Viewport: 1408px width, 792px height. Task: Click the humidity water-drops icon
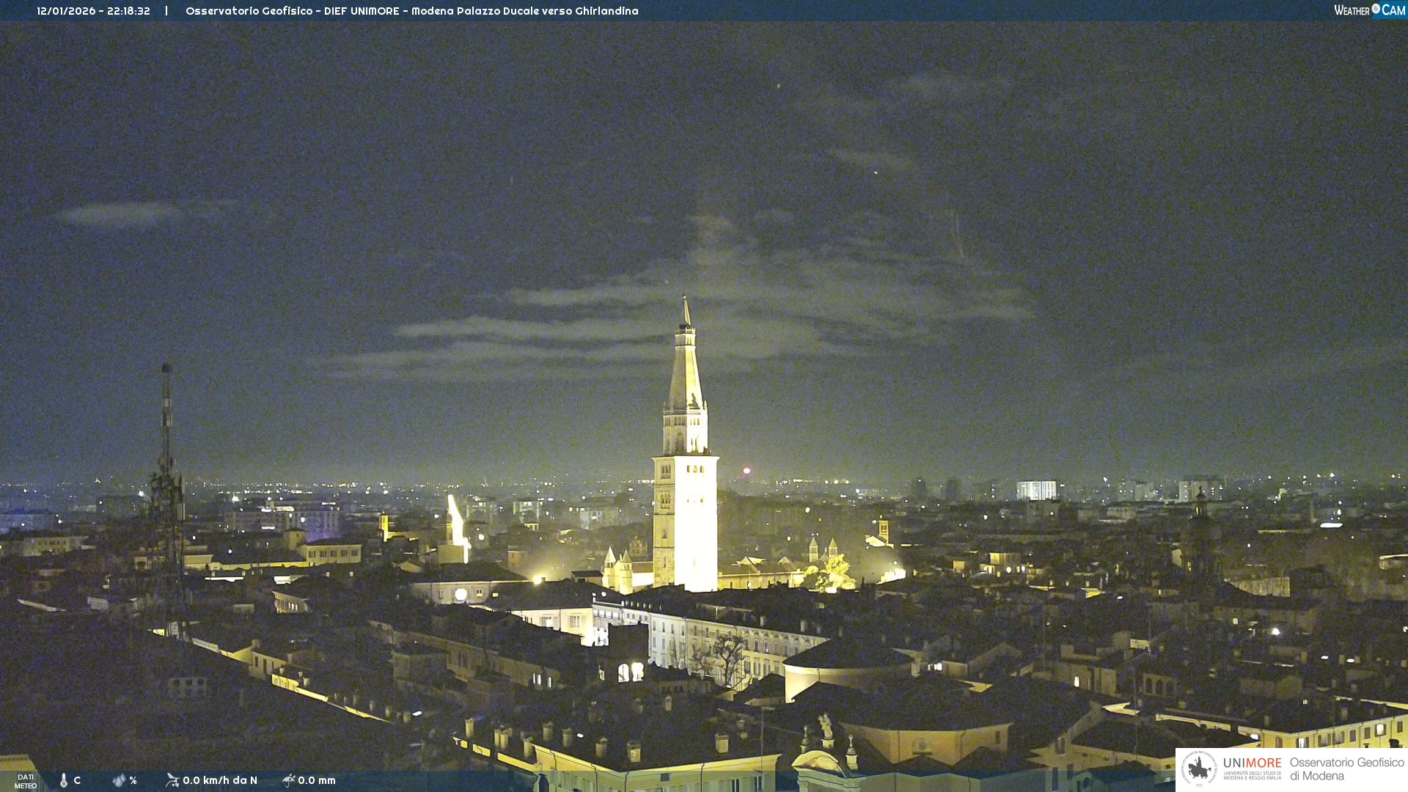[119, 780]
